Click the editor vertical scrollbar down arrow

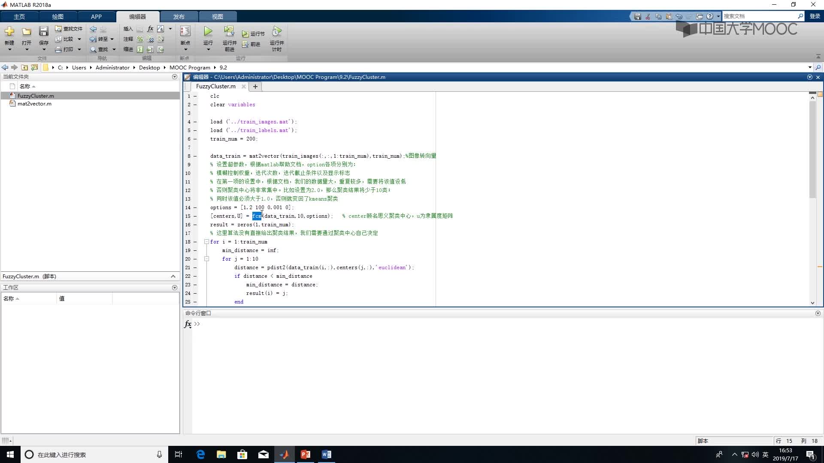pyautogui.click(x=812, y=303)
